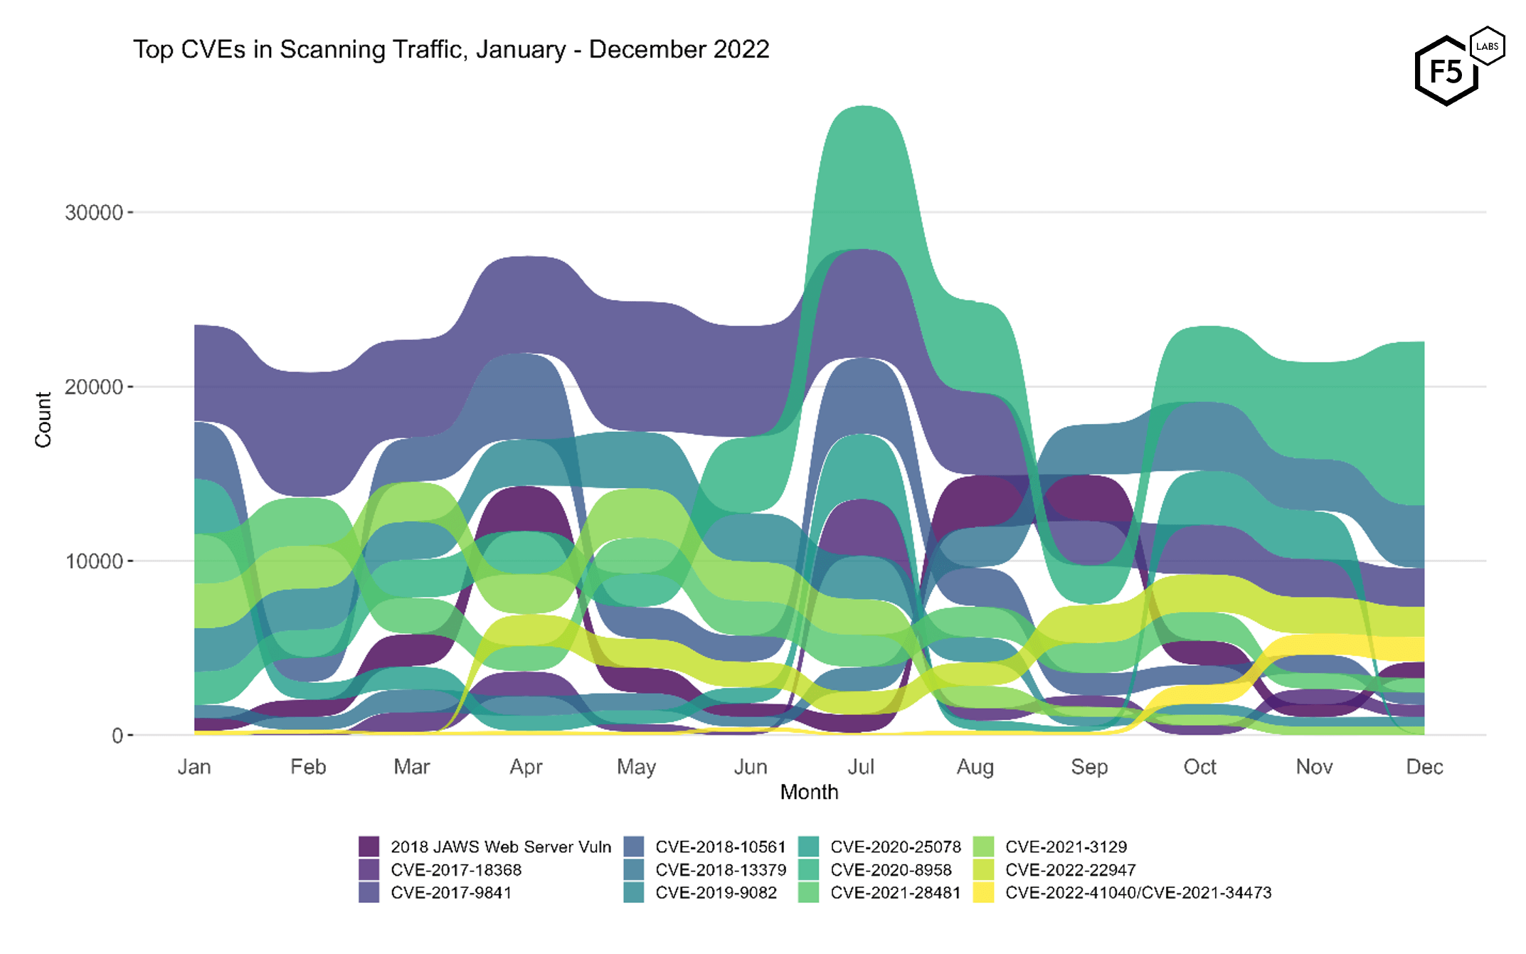Viewport: 1526px width, 954px height.
Task: Click the CVE-2022-22947 legend label
Action: pyautogui.click(x=1070, y=869)
